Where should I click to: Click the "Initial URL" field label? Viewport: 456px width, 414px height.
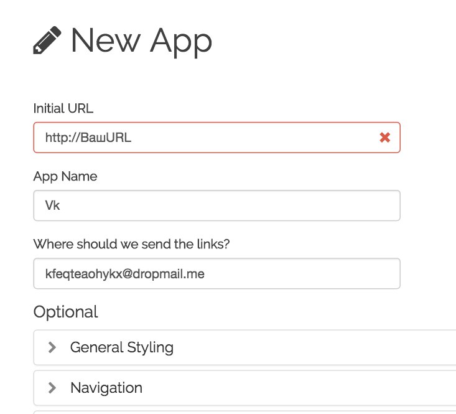coord(63,108)
